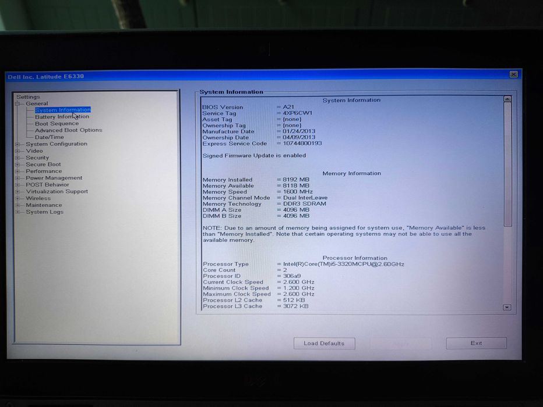Click the Service Tag value 4XP6CW1
Viewport: 543px width, 407px height.
(x=298, y=113)
